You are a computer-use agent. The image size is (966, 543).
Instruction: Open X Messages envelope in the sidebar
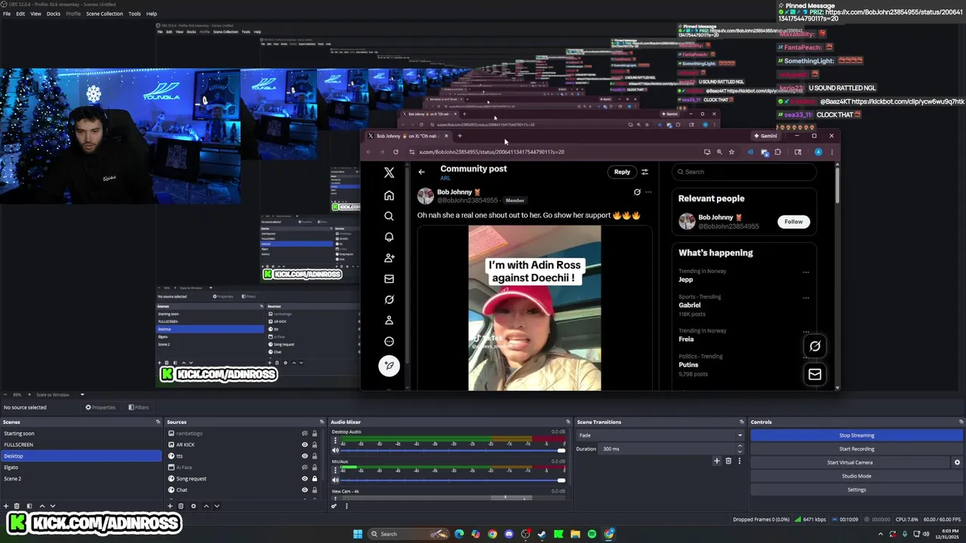coord(389,278)
